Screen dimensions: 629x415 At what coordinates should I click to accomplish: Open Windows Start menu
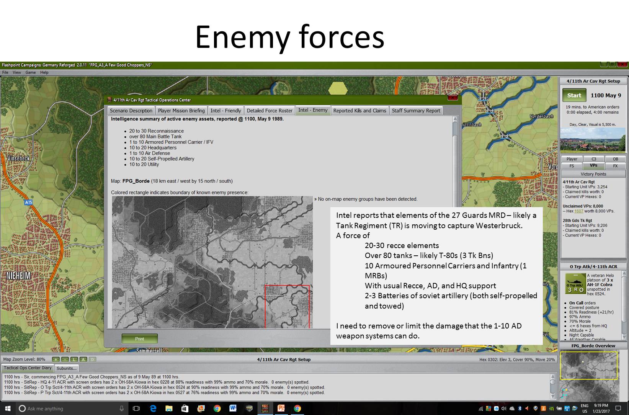click(8, 408)
